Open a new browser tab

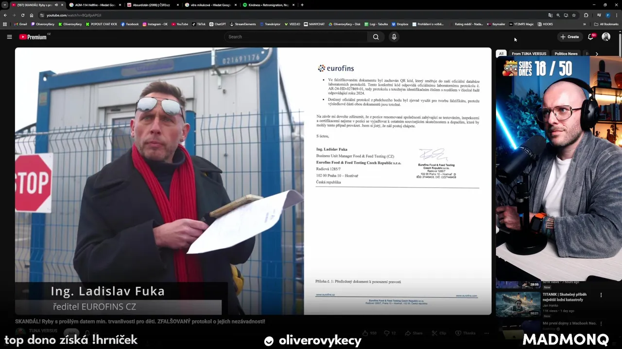302,5
